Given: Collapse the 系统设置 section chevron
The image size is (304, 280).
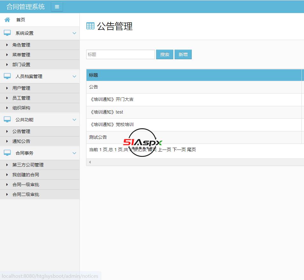Looking at the screenshot, I should point(74,33).
